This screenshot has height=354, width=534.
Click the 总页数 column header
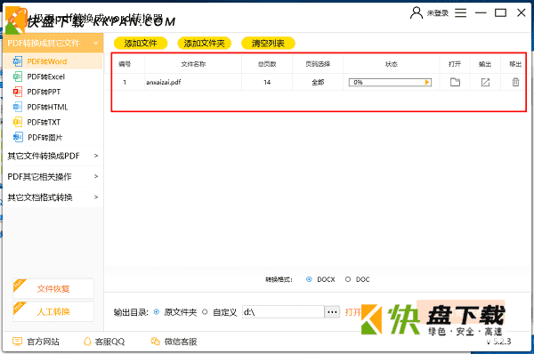pyautogui.click(x=267, y=64)
